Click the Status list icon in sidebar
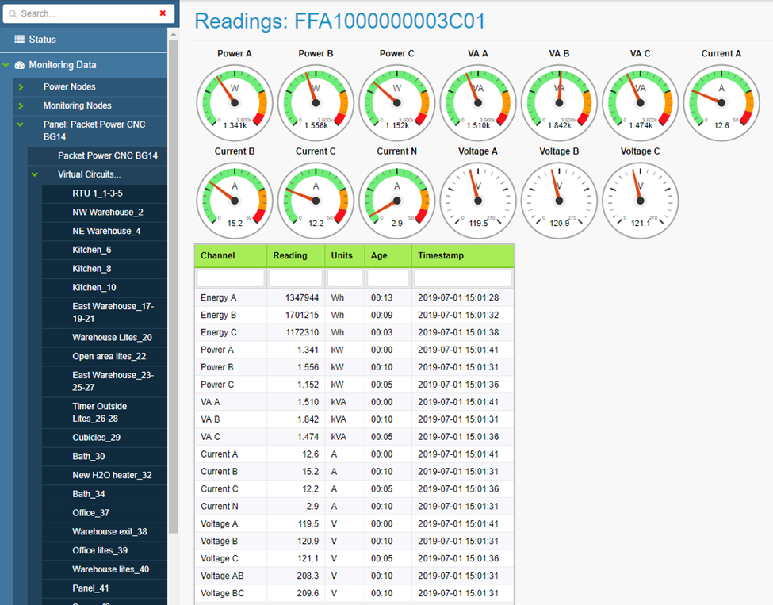 20,40
